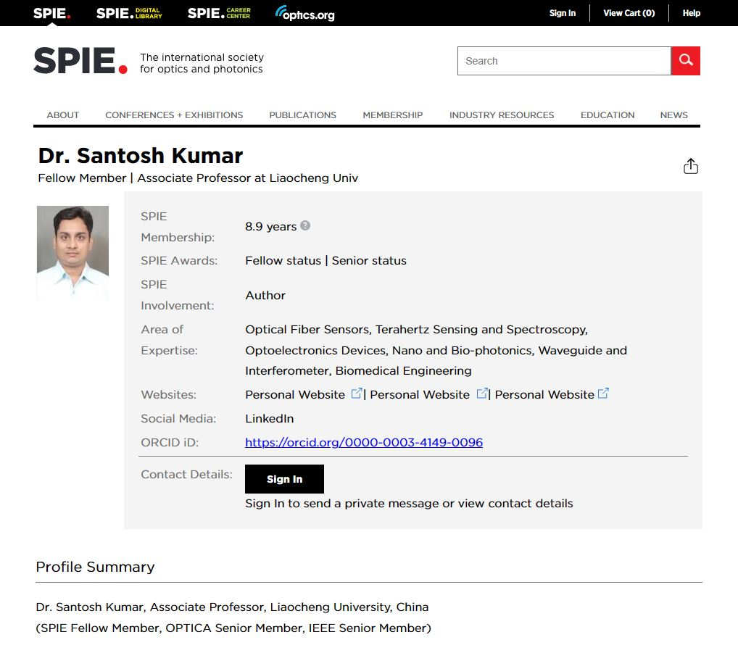This screenshot has width=738, height=653.
Task: Open the SPIE Career Center logo link
Action: (x=219, y=13)
